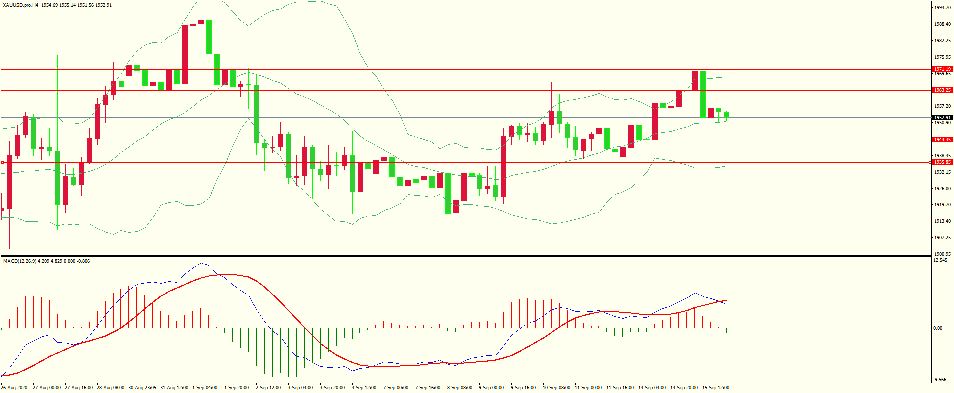Click the 1982.25 price axis value
The height and width of the screenshot is (393, 954).
pyautogui.click(x=943, y=41)
